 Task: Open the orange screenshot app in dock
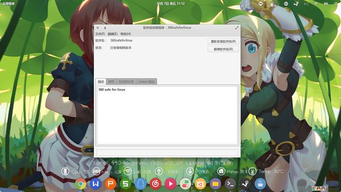(x=200, y=184)
